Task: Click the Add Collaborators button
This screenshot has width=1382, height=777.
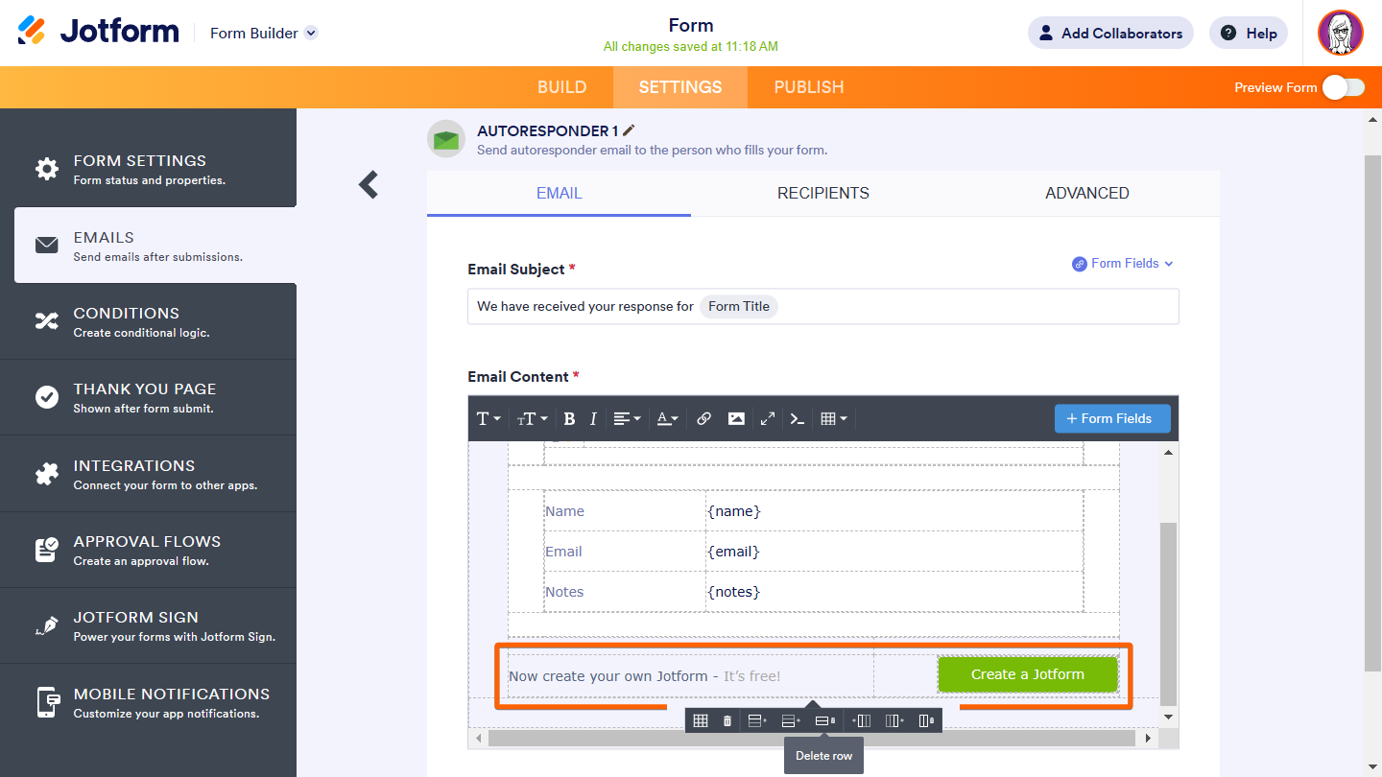Action: tap(1110, 33)
